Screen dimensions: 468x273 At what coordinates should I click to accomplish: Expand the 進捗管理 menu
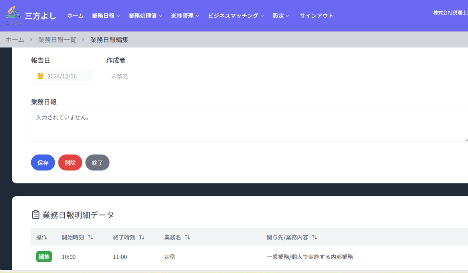(x=185, y=16)
